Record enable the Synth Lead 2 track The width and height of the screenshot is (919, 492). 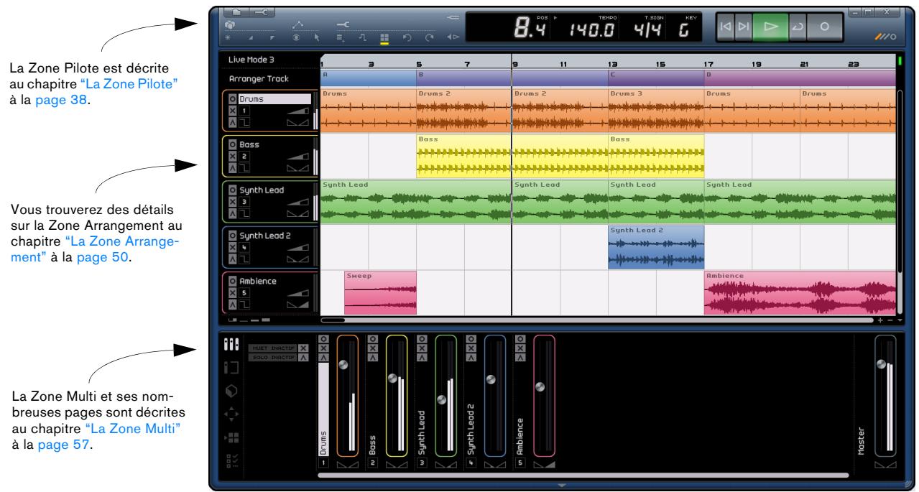coord(232,236)
